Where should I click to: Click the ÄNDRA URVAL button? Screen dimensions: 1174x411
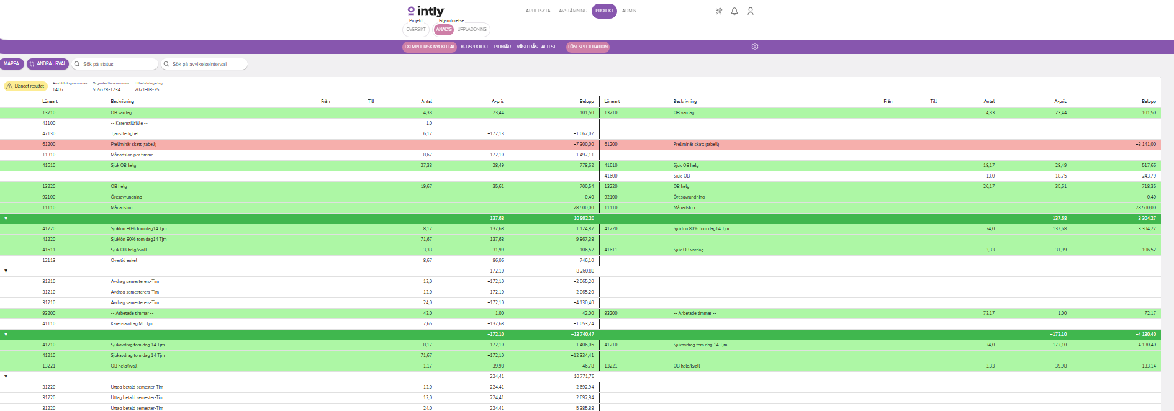pos(48,64)
